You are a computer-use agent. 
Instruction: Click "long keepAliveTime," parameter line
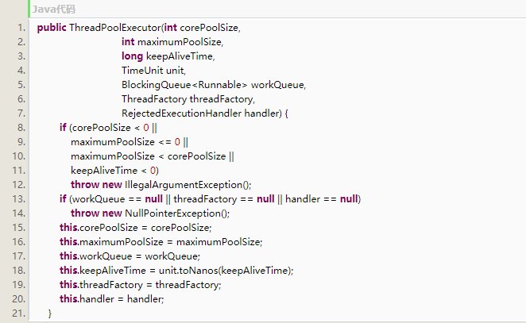(168, 56)
